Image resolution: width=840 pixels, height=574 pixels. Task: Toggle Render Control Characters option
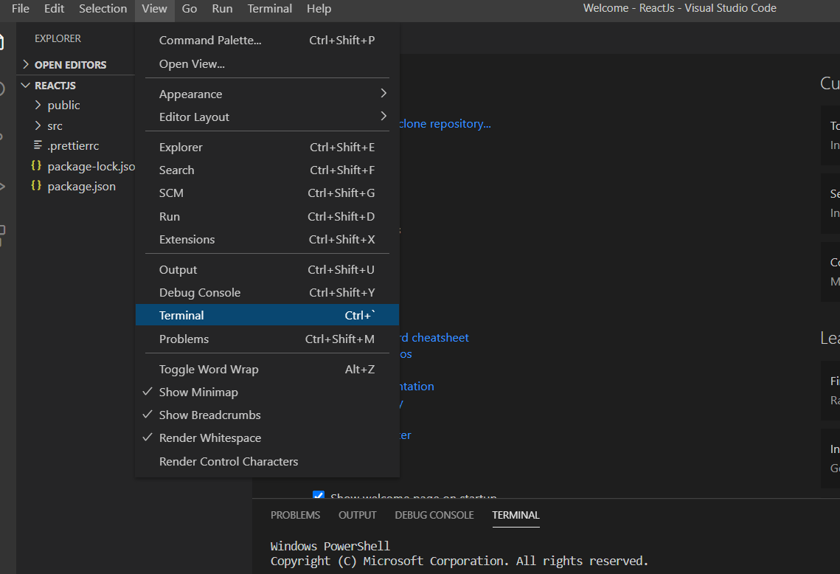267,461
